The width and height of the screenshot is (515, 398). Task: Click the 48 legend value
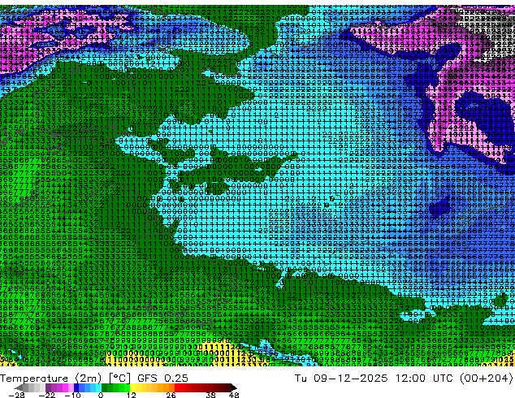[x=234, y=395]
